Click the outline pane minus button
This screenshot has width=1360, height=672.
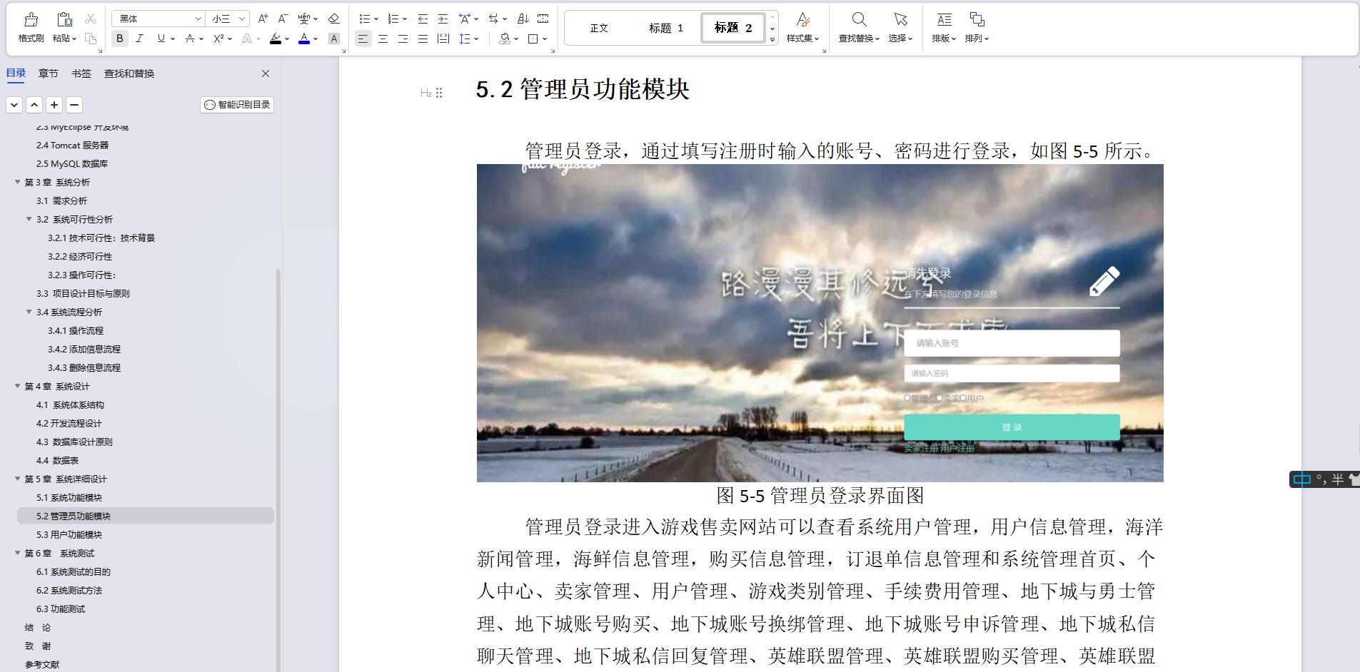(x=74, y=105)
